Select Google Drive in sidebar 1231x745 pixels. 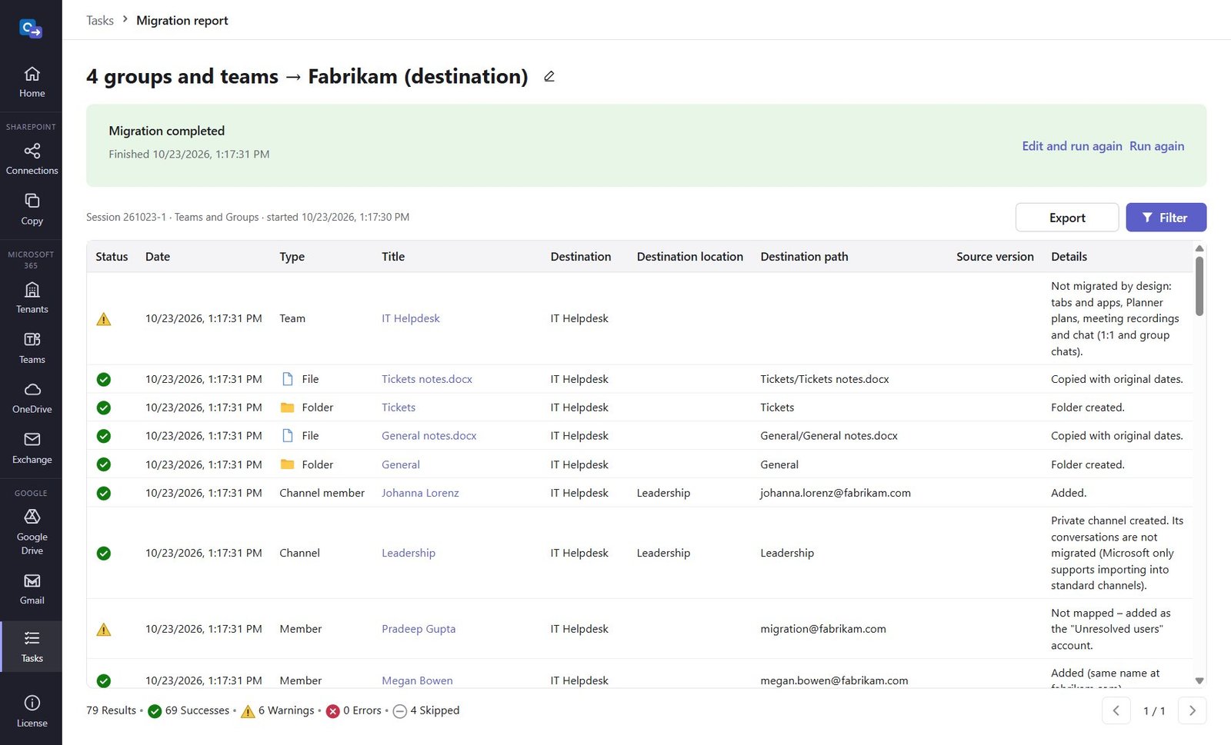point(32,531)
